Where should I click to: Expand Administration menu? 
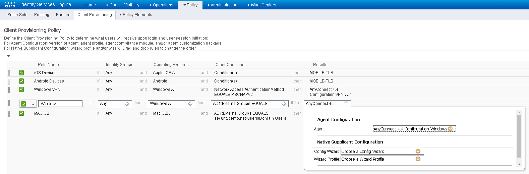click(222, 5)
